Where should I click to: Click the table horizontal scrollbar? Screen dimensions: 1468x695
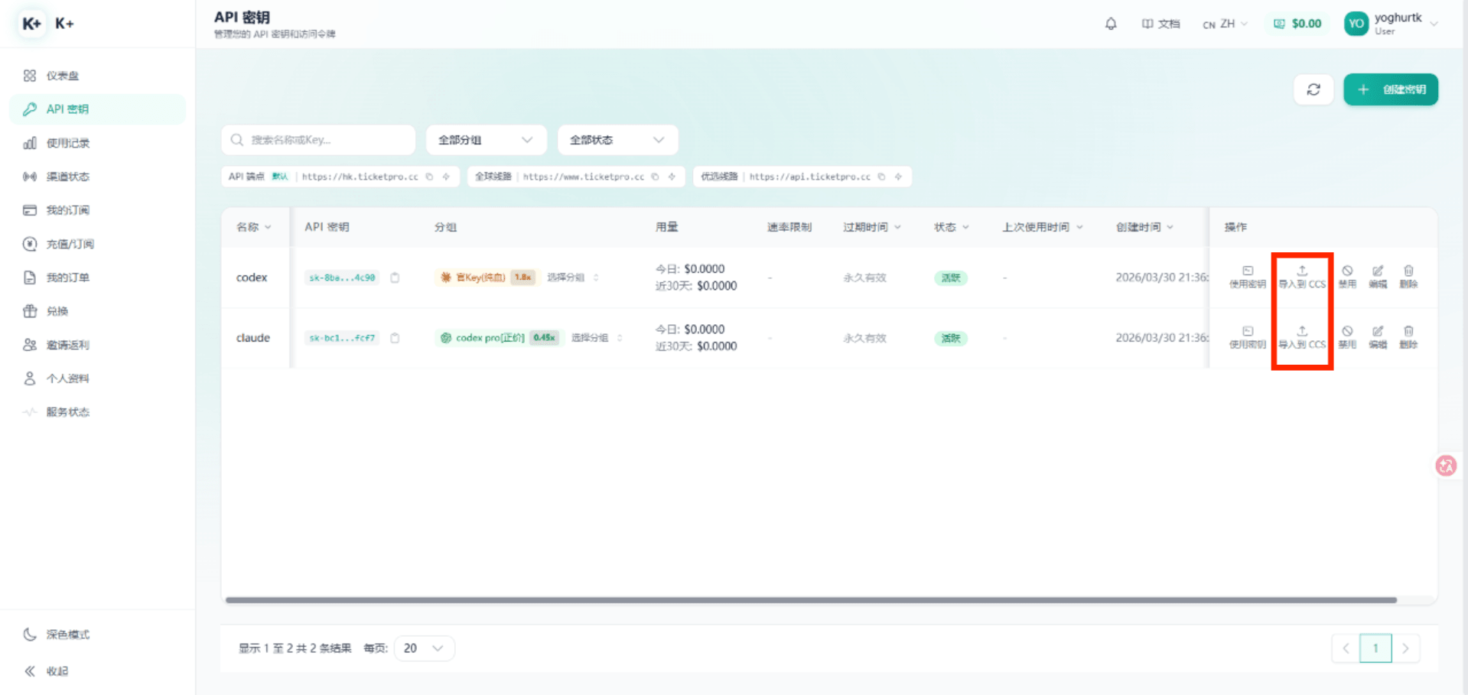(811, 600)
